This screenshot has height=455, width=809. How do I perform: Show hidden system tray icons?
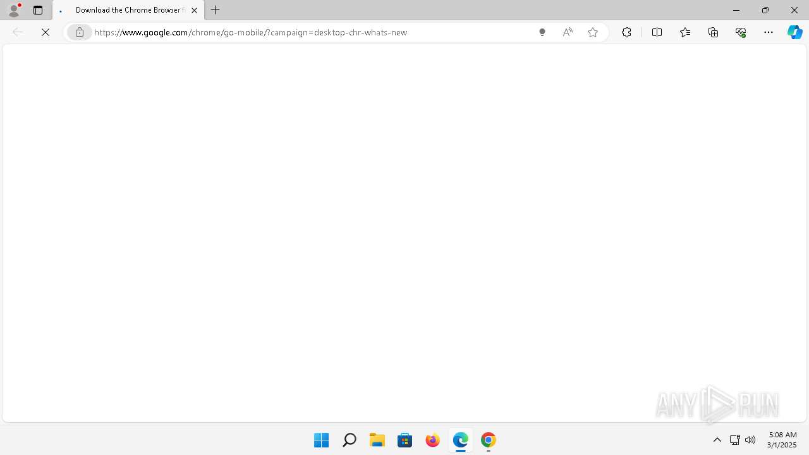(717, 440)
